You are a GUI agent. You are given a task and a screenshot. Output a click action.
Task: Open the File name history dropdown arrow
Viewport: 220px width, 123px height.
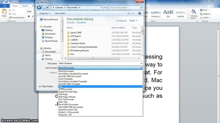point(141,64)
